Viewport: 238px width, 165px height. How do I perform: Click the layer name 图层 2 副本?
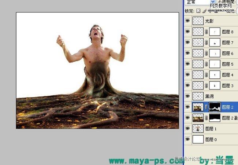230,118
